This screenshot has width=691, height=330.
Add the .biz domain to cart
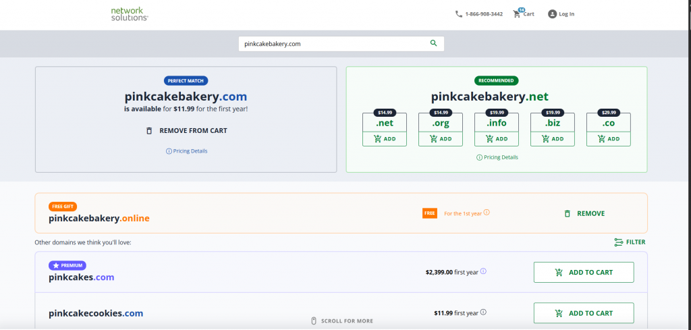pos(553,139)
